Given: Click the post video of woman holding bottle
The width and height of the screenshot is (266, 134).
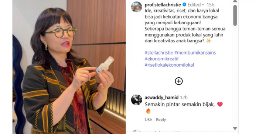Looking at the screenshot, I should (x=69, y=67).
